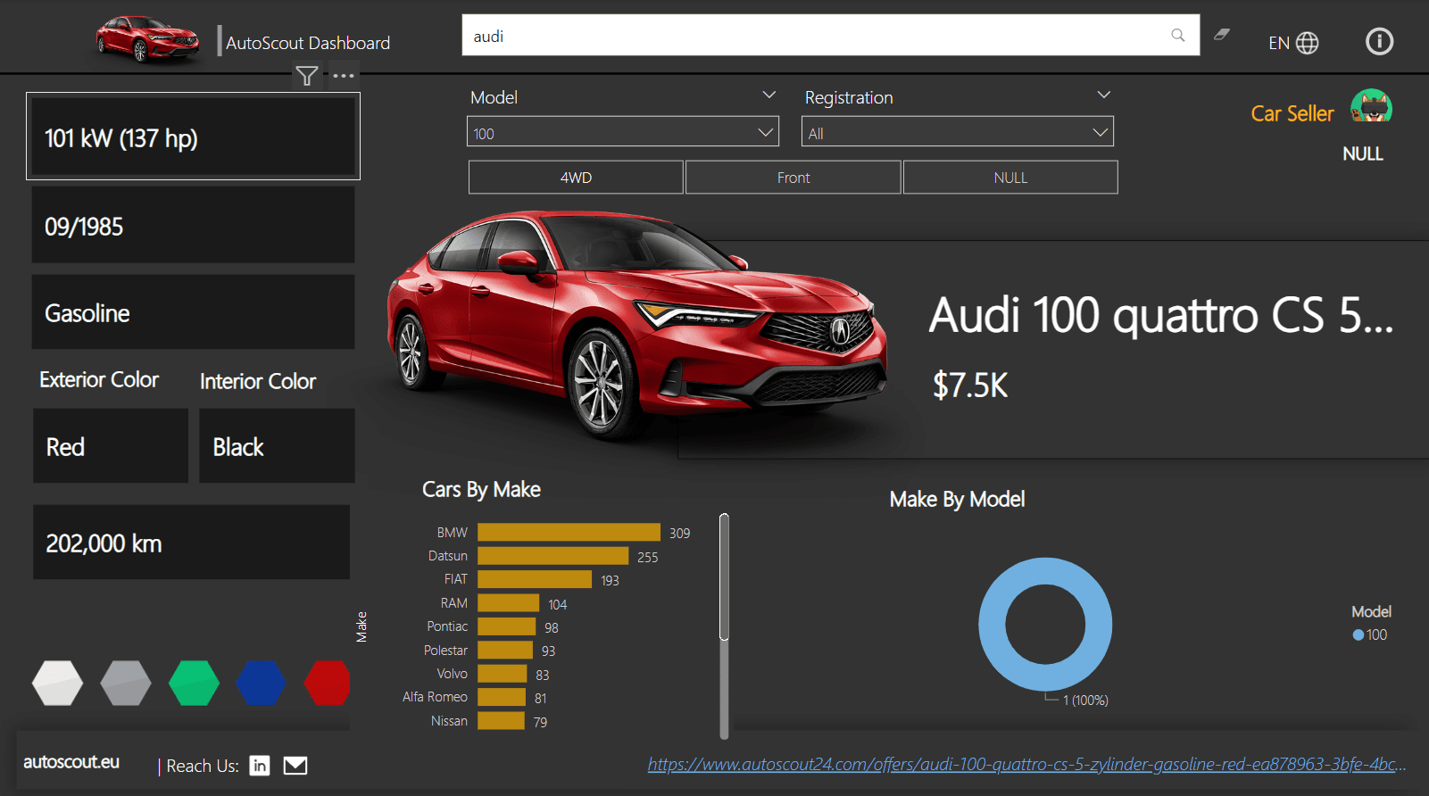This screenshot has height=796, width=1429.
Task: Select the red hexagon color swatch
Action: [328, 683]
